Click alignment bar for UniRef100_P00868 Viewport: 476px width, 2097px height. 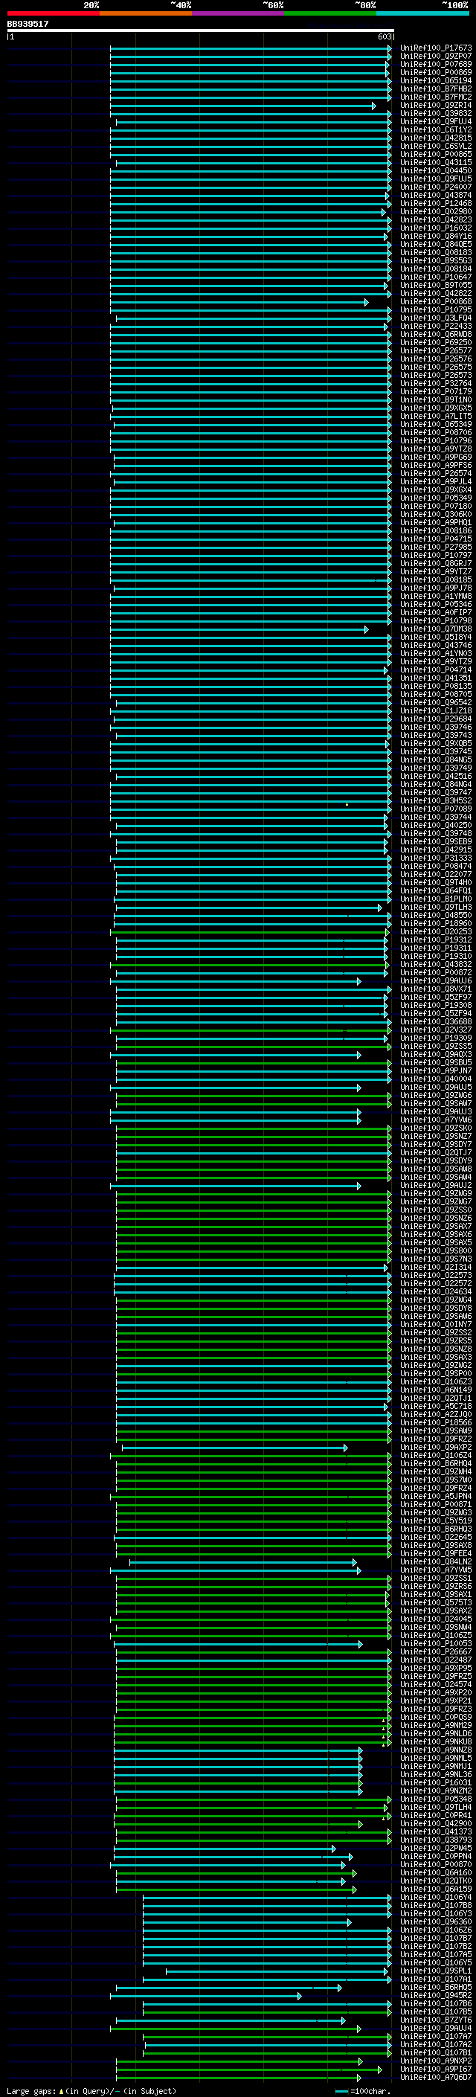[x=239, y=302]
